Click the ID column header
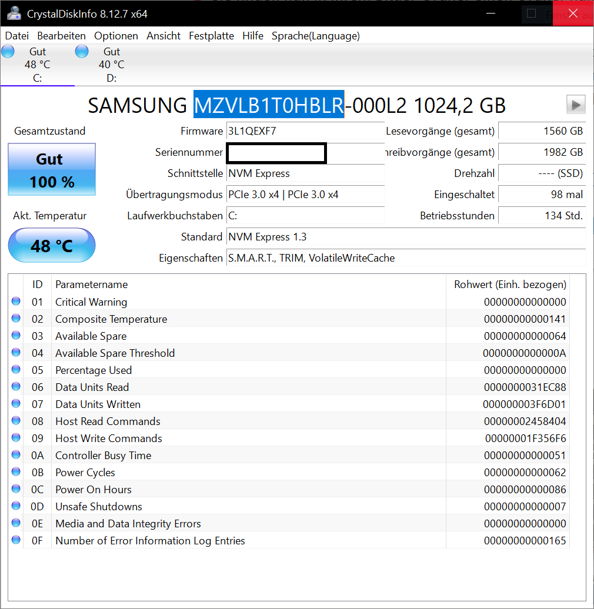Image resolution: width=594 pixels, height=609 pixels. [x=37, y=285]
